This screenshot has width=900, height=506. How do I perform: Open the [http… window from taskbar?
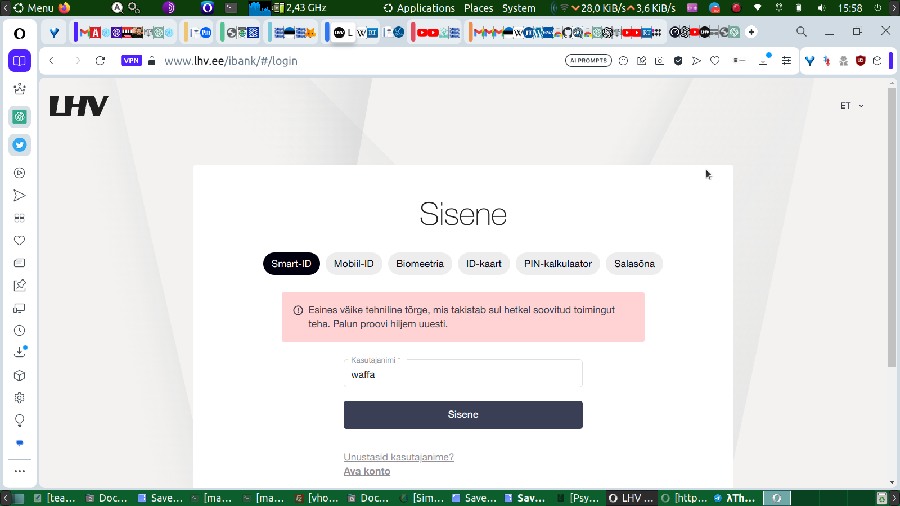tap(684, 498)
